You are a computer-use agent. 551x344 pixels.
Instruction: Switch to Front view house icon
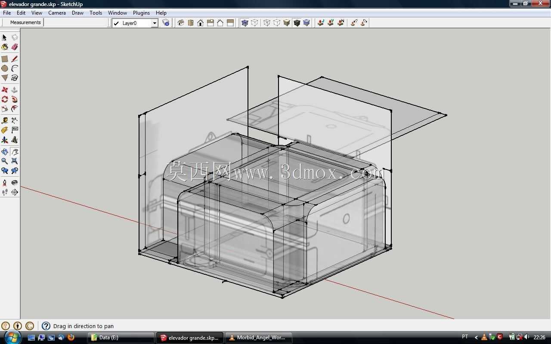201,23
